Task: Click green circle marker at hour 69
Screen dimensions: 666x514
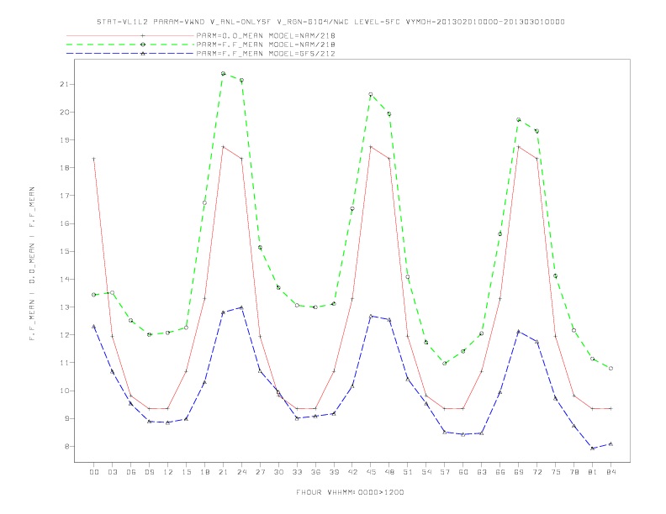Action: [x=519, y=119]
